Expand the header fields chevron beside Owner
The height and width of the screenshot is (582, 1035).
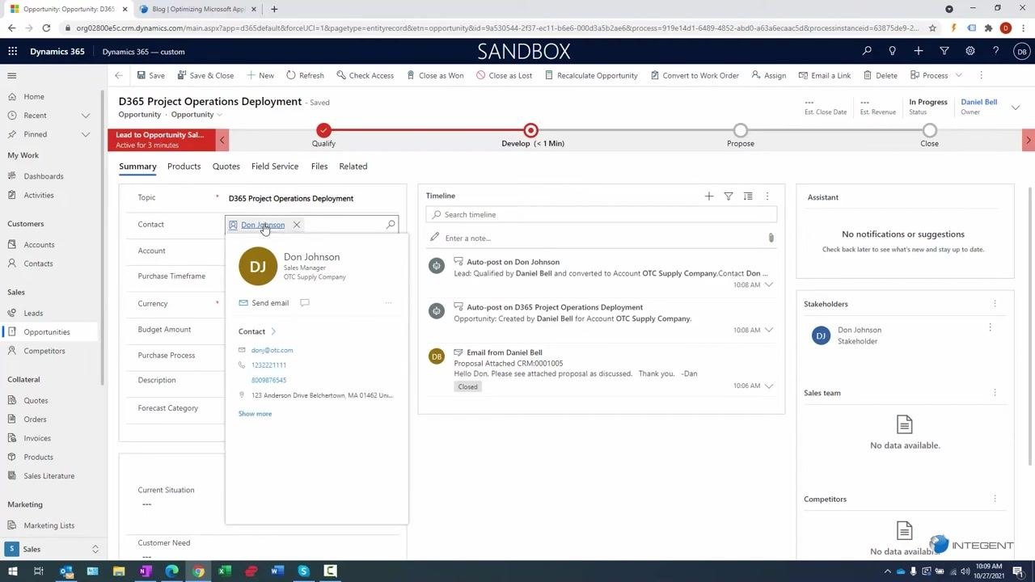1016,107
